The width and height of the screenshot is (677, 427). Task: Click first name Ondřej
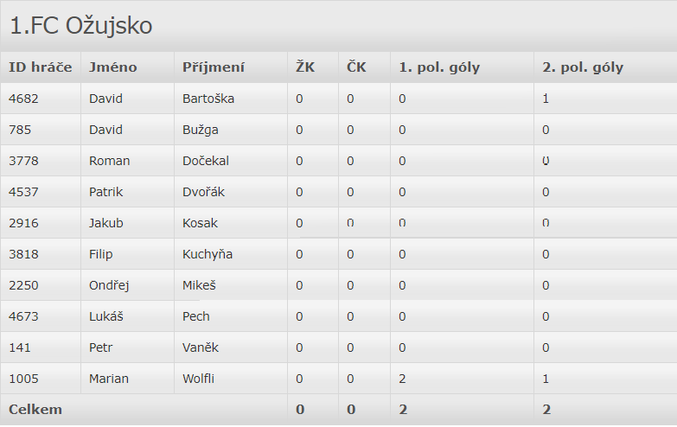coord(111,285)
